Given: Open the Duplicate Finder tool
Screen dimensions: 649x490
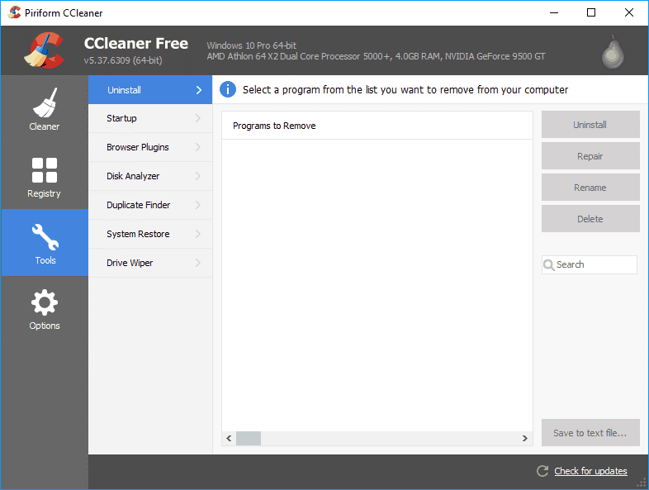Looking at the screenshot, I should 138,205.
